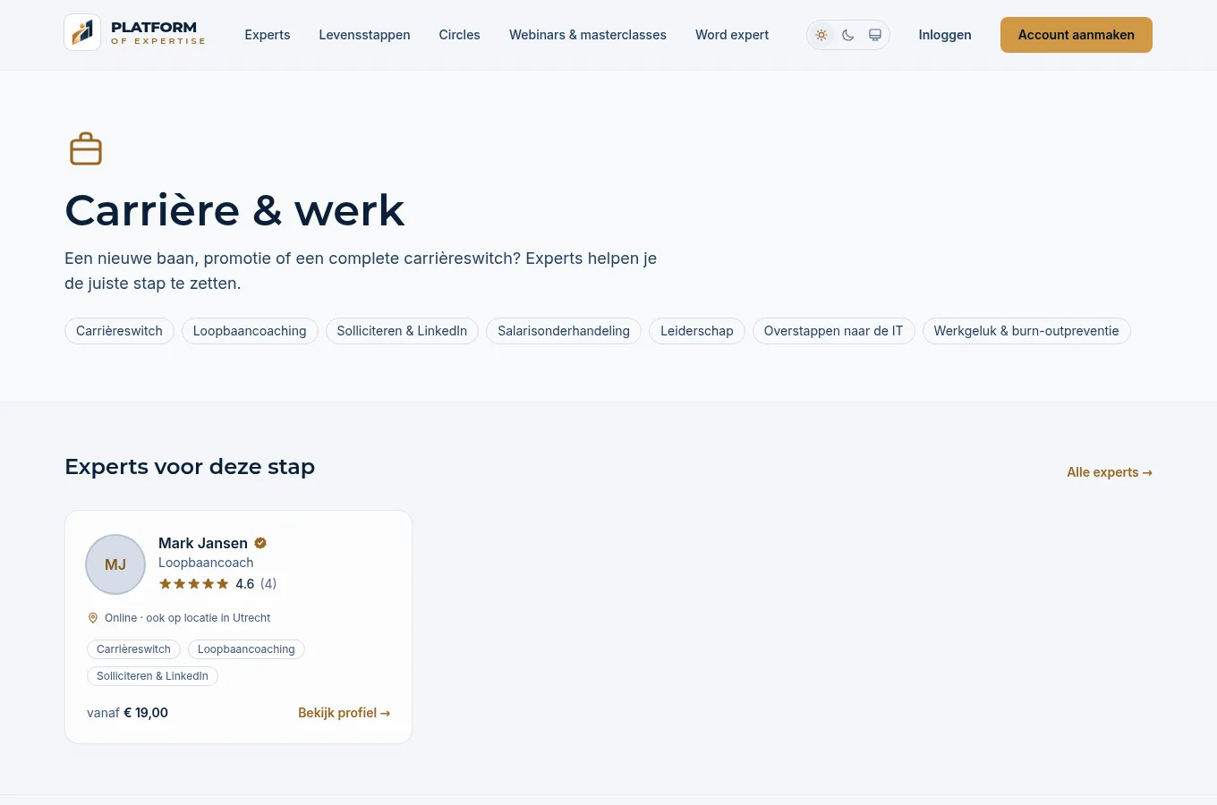Screen dimensions: 1217x805
Task: Select the top Solliciteren & LinkedIn chip
Action: tap(402, 331)
